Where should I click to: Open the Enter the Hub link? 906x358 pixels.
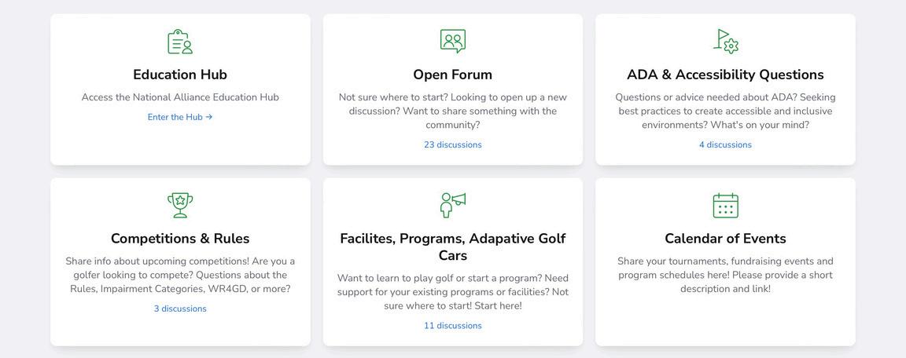click(x=180, y=117)
